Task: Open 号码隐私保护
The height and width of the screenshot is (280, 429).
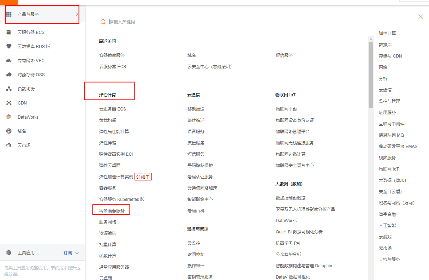Action: click(x=200, y=166)
